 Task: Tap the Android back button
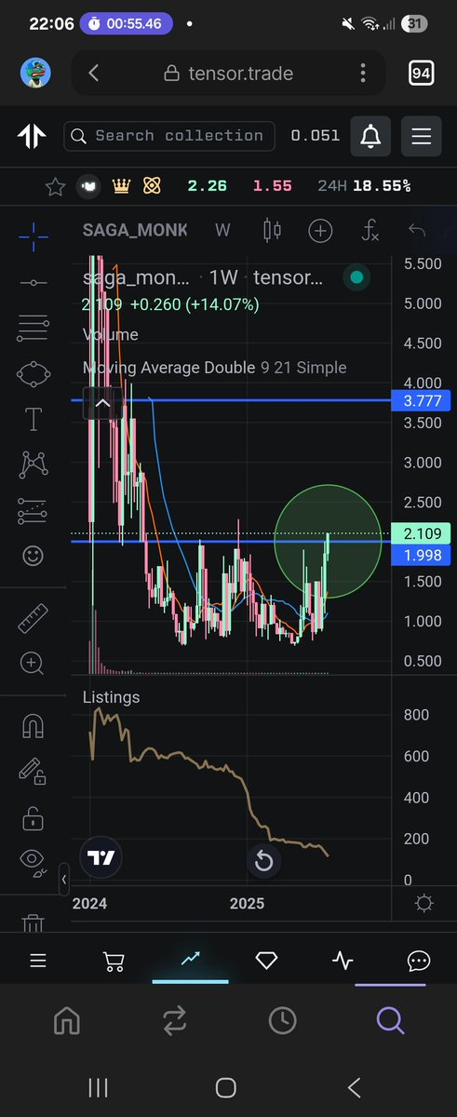click(354, 1087)
